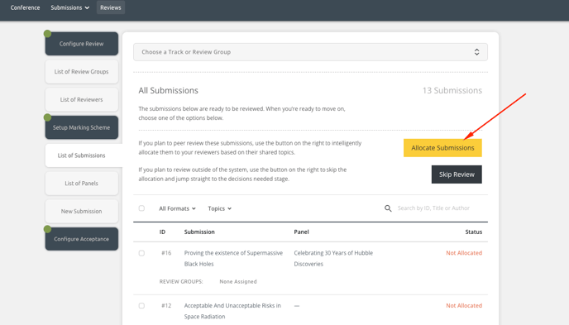Toggle the select-all submissions checkbox
This screenshot has height=325, width=569.
(x=141, y=208)
